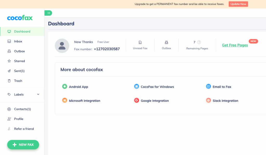The width and height of the screenshot is (266, 155).
Task: Open the Unread Fax panel
Action: pyautogui.click(x=140, y=45)
